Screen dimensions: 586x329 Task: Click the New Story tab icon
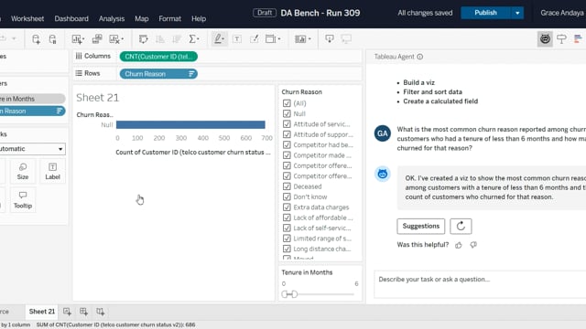[x=100, y=312]
